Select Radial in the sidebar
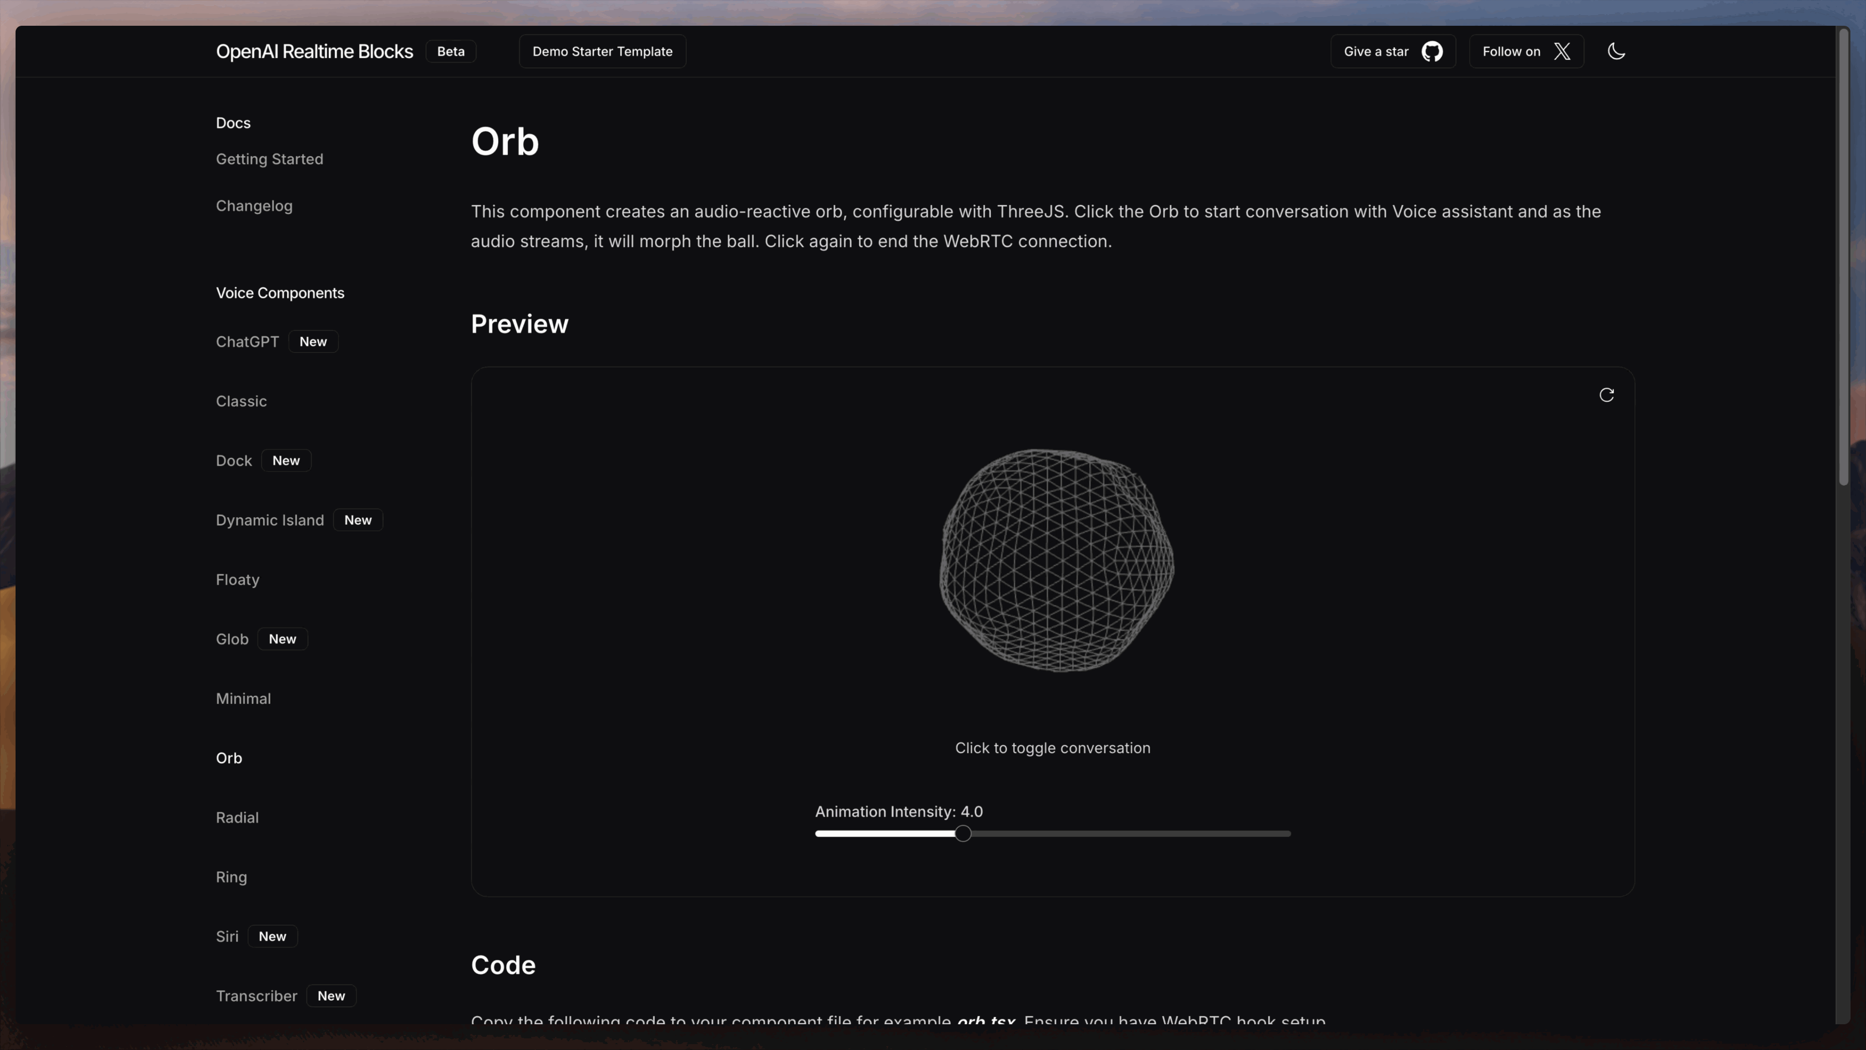The height and width of the screenshot is (1050, 1866). tap(237, 817)
